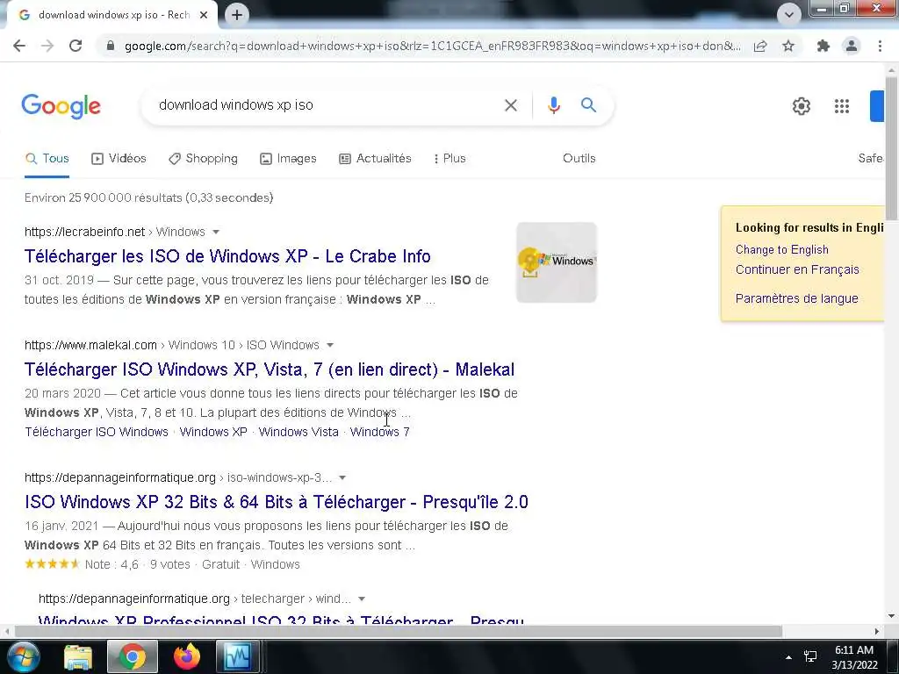Open the Windows XP result thumbnail
Image resolution: width=899 pixels, height=674 pixels.
click(556, 262)
